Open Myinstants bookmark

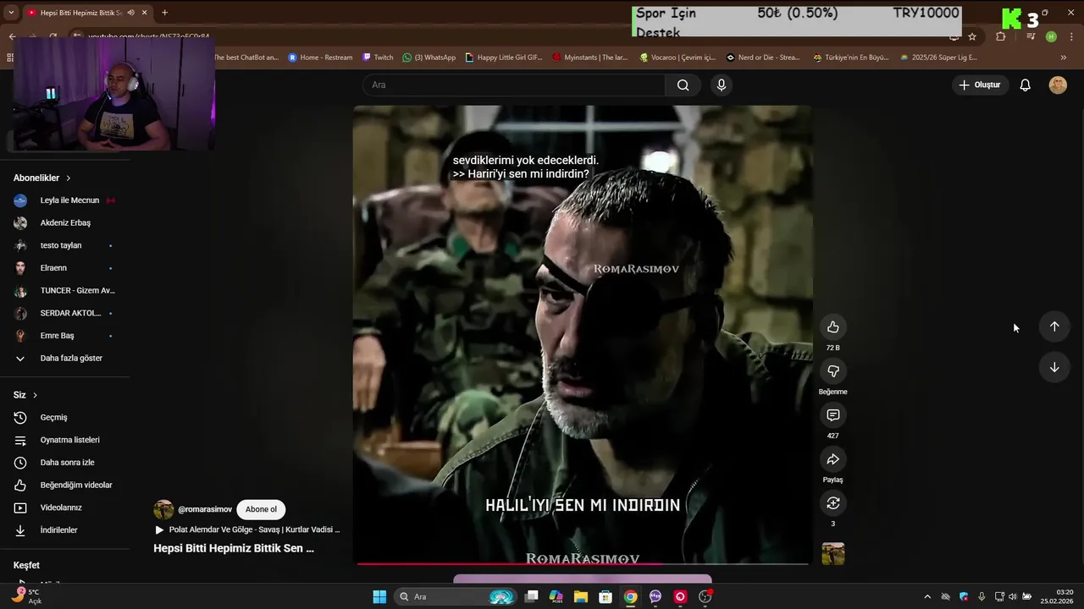coord(590,58)
